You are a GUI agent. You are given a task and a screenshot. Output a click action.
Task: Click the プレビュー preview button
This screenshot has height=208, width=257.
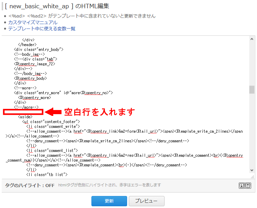(146, 201)
